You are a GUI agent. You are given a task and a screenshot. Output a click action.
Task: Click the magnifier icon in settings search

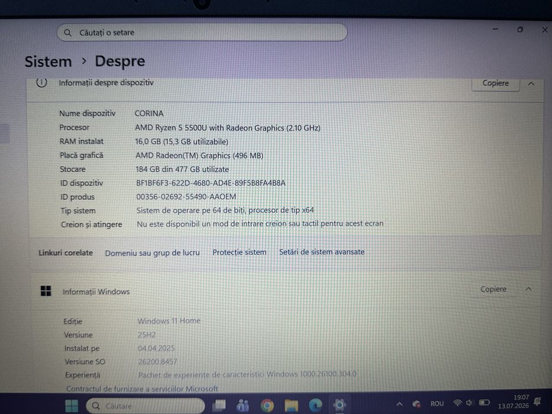pyautogui.click(x=67, y=33)
